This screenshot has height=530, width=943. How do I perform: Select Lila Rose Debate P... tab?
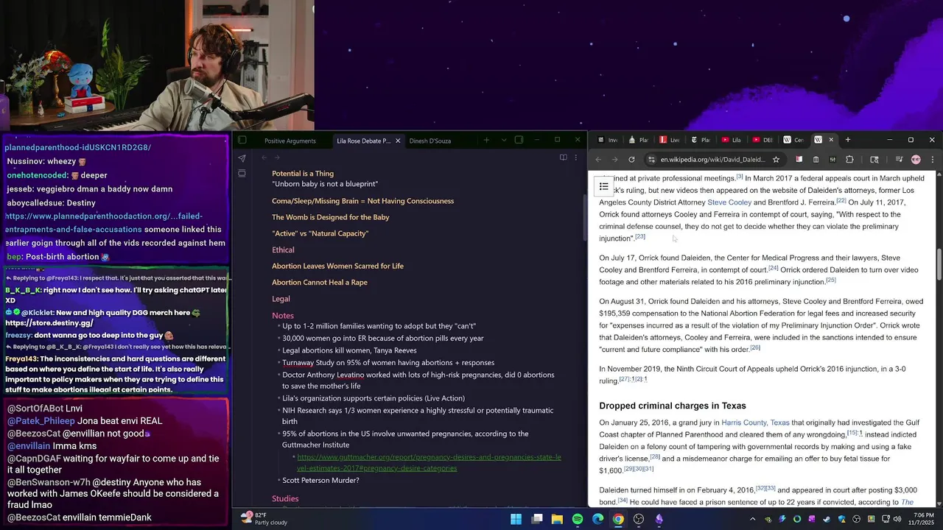[363, 141]
